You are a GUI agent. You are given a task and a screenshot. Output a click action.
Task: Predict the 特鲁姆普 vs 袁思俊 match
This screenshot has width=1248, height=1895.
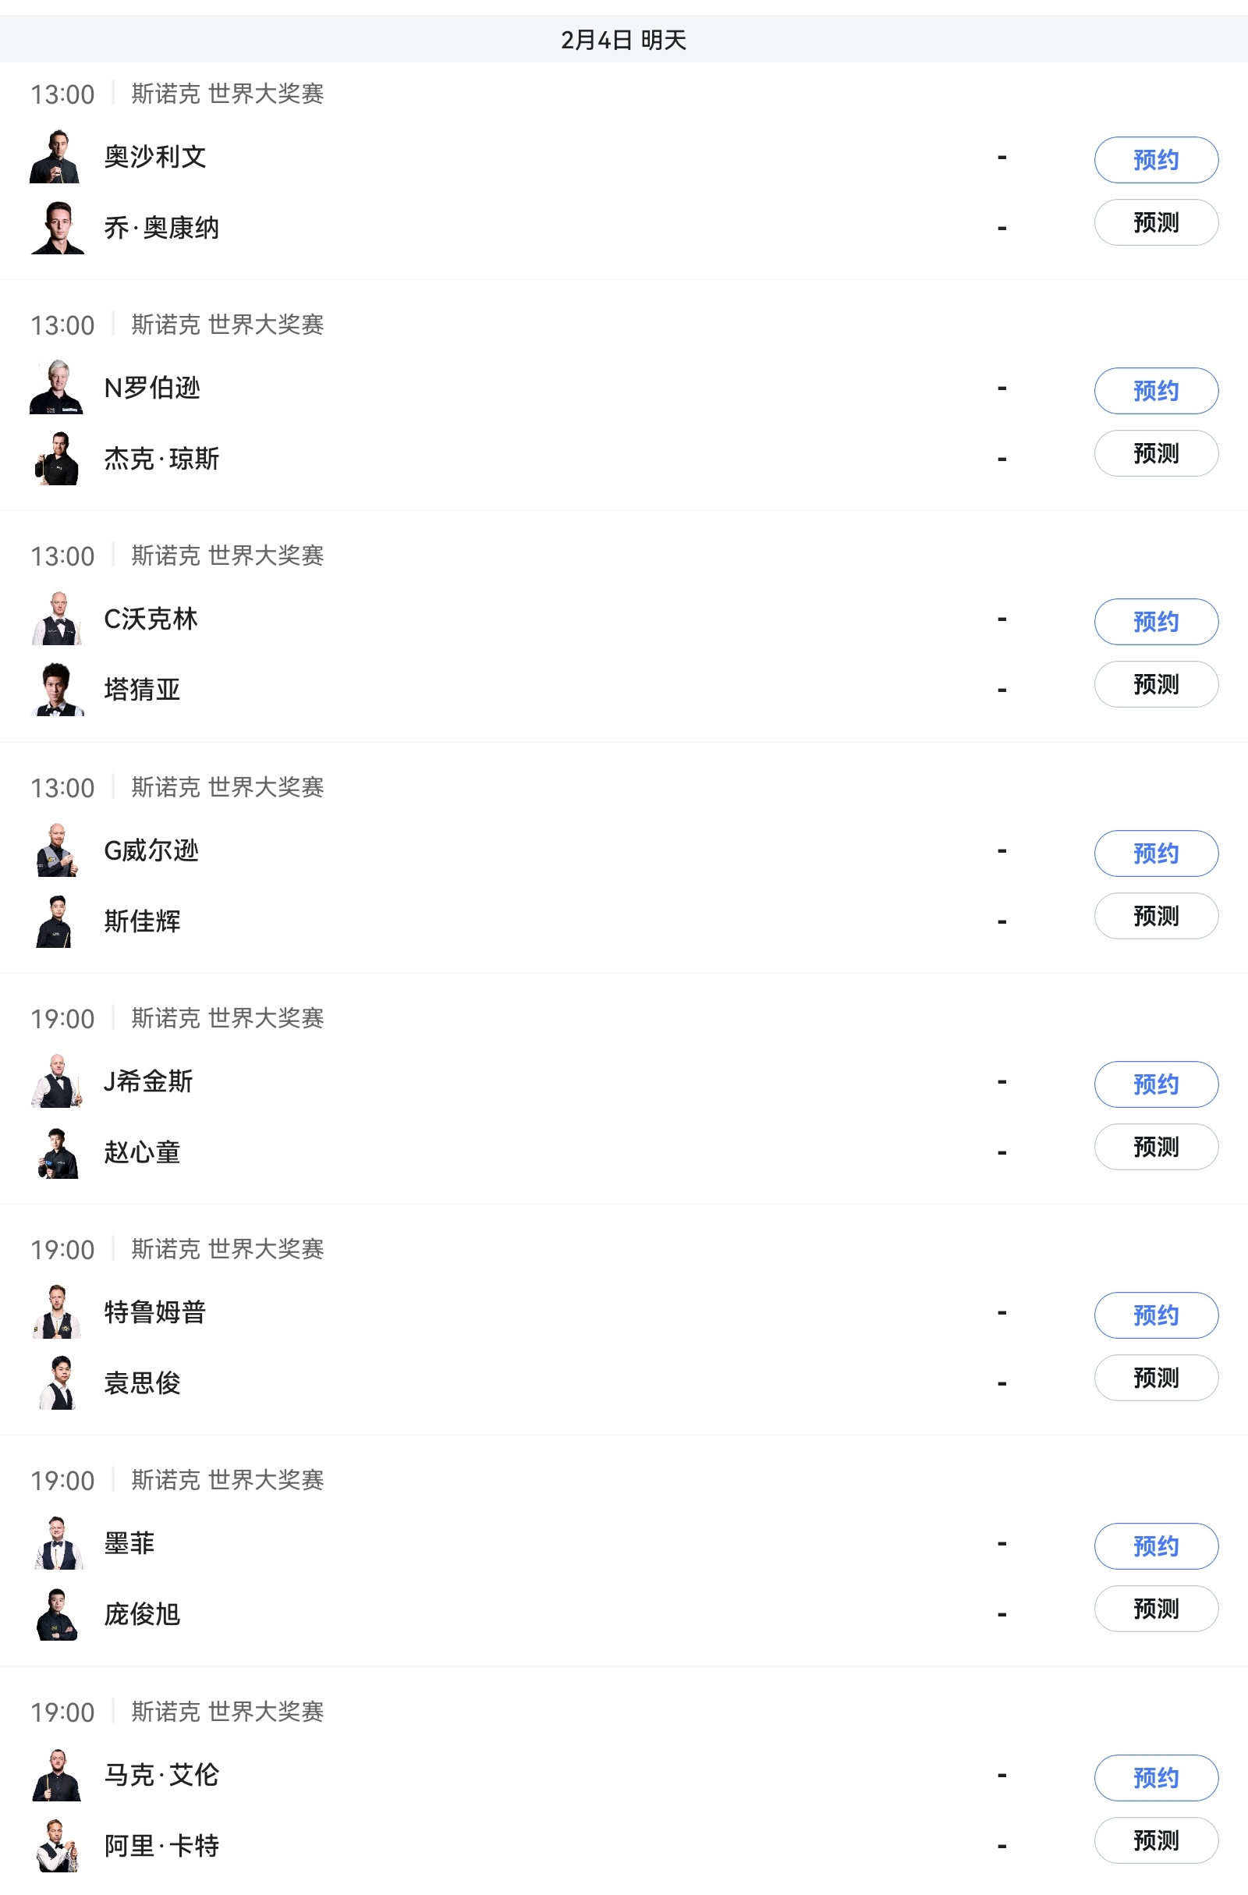coord(1156,1378)
